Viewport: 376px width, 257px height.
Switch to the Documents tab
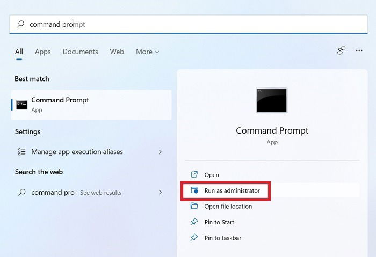81,52
